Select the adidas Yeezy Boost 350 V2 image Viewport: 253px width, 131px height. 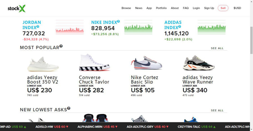coord(43,64)
